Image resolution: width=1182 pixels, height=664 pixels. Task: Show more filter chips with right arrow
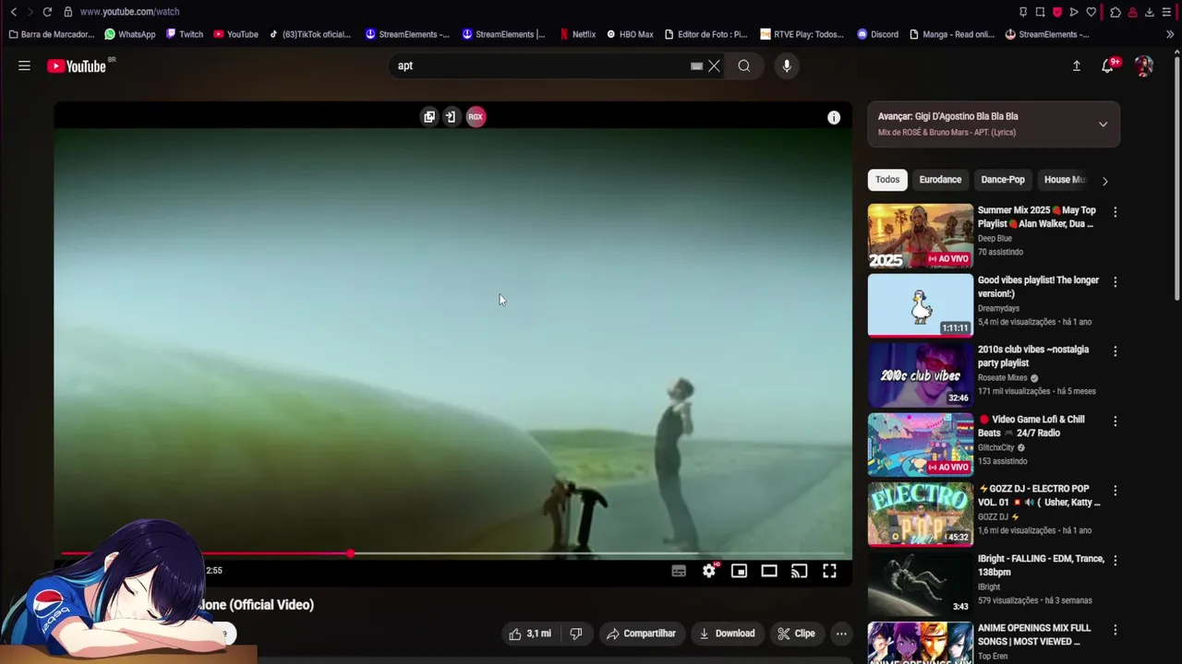(1105, 181)
